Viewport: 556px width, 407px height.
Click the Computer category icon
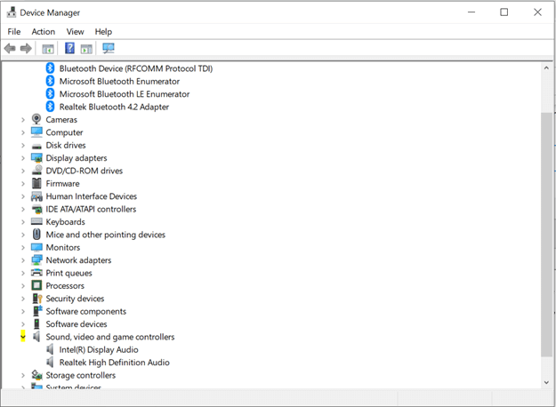tap(36, 132)
